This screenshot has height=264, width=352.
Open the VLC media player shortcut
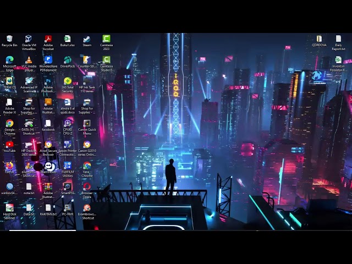29,64
